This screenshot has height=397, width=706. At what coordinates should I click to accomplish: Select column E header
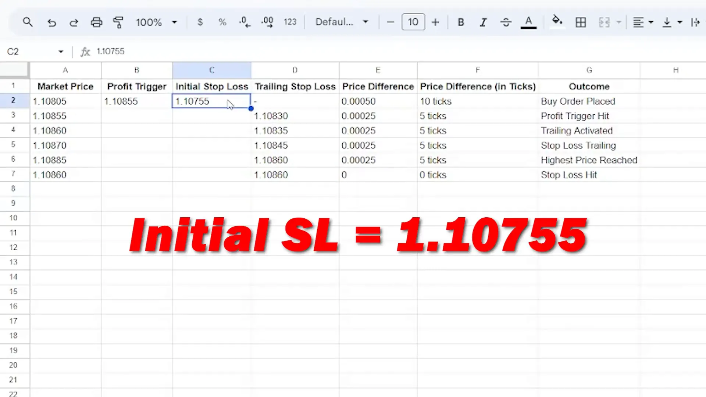click(378, 70)
